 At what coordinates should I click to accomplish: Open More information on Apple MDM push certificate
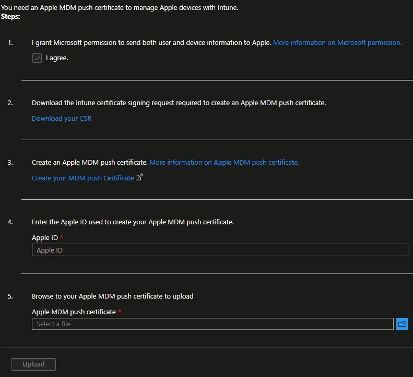point(224,163)
